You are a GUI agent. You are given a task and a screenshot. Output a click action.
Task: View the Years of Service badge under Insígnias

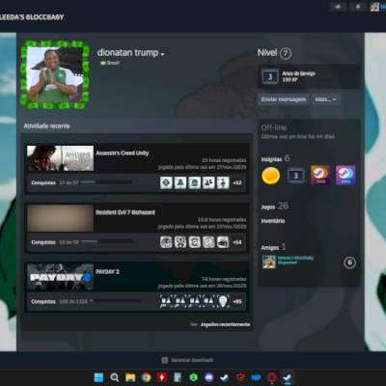coord(296,176)
